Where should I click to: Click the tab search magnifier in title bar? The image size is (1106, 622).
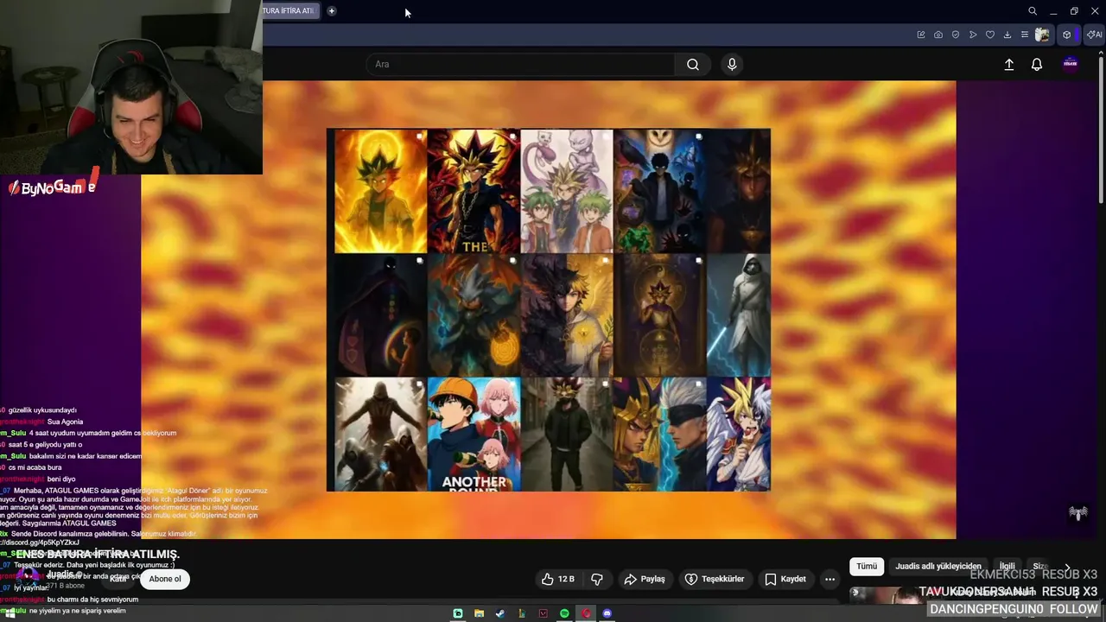tap(1033, 11)
